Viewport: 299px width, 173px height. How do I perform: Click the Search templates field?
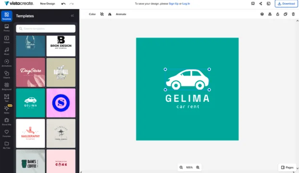point(46,28)
